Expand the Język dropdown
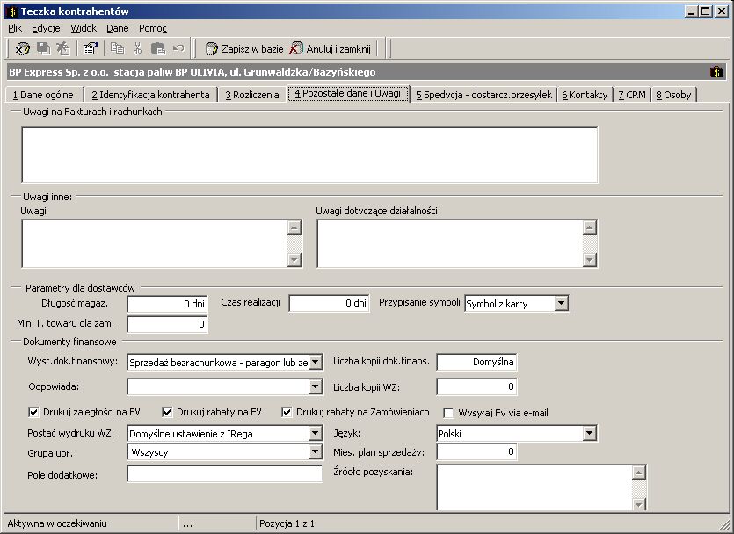This screenshot has width=734, height=534. point(589,434)
